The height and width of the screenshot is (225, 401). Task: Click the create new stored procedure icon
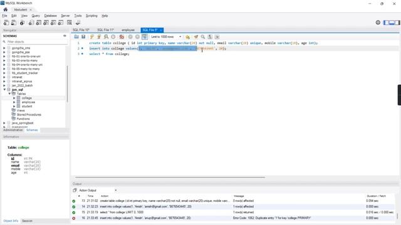tap(53, 22)
